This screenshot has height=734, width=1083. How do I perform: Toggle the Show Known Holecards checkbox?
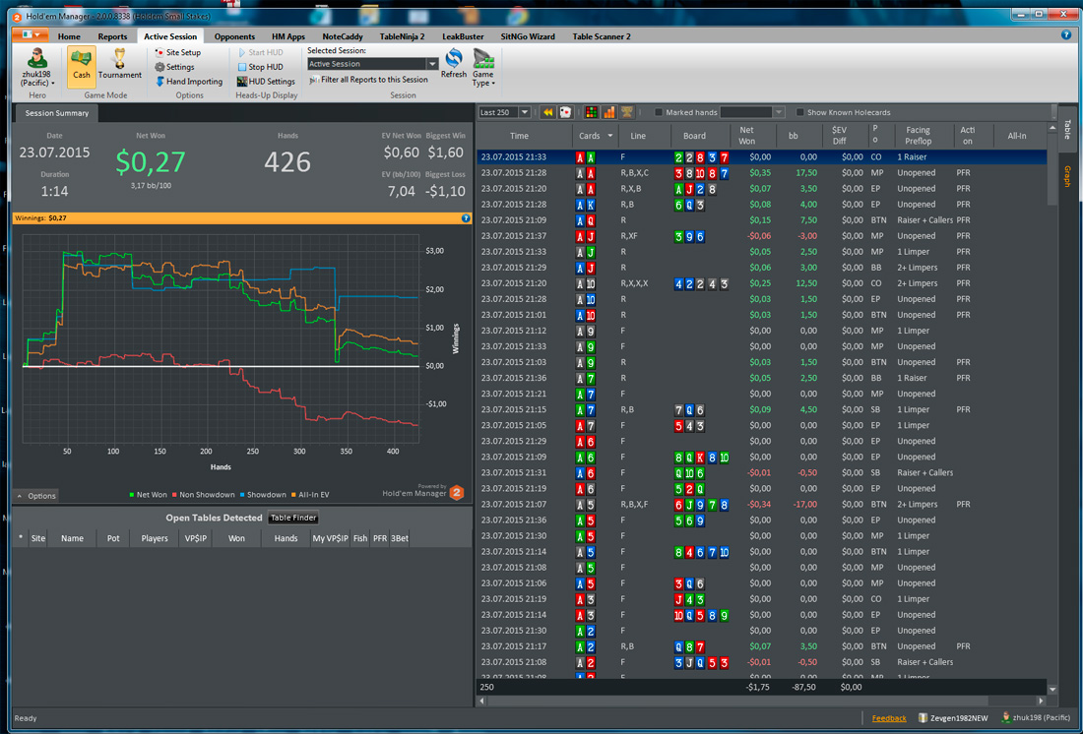(x=799, y=112)
